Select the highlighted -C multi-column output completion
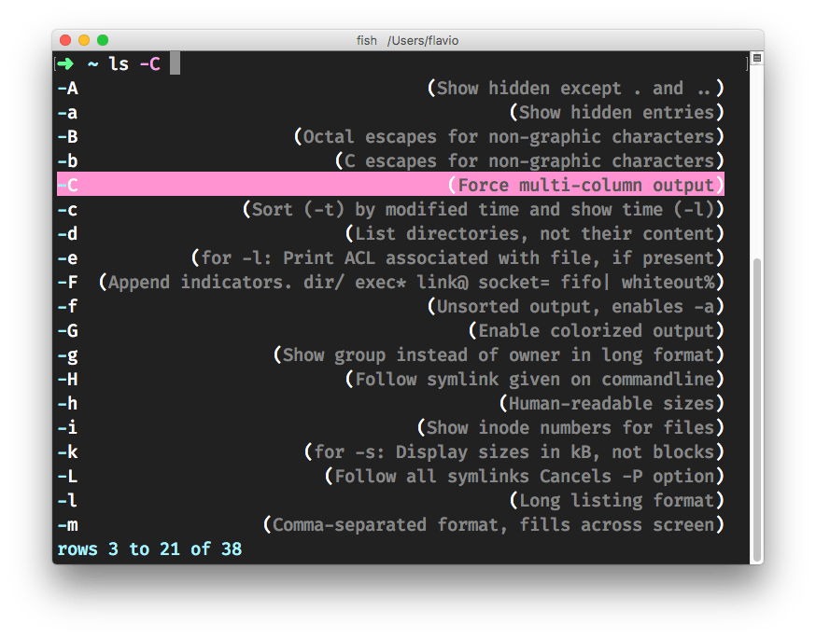The image size is (816, 639). [390, 185]
